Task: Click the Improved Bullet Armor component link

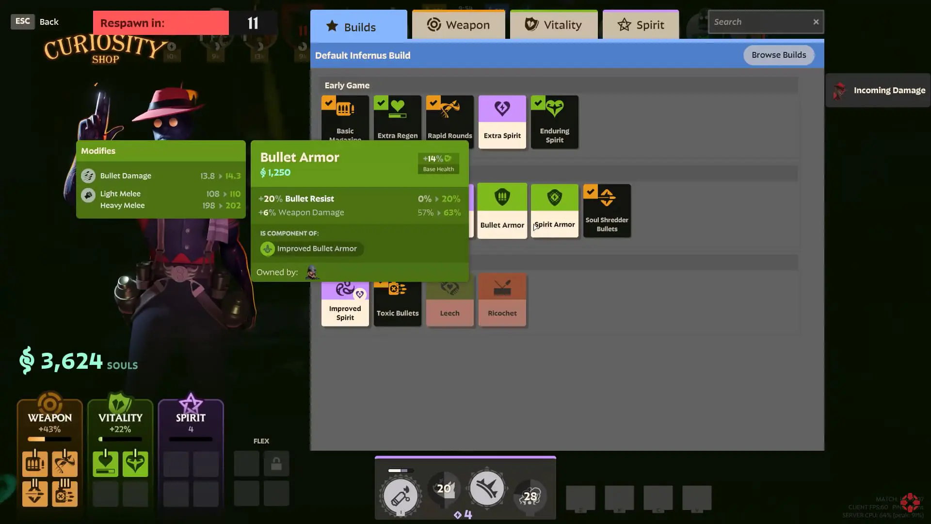Action: [311, 248]
